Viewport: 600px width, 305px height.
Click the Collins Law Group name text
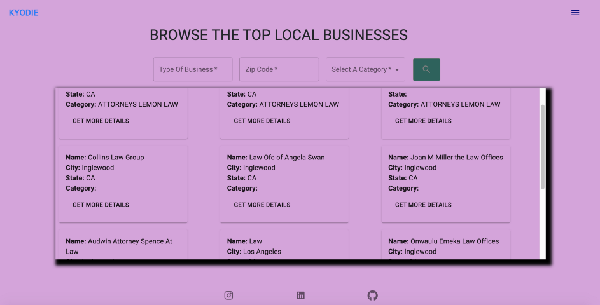pos(116,158)
